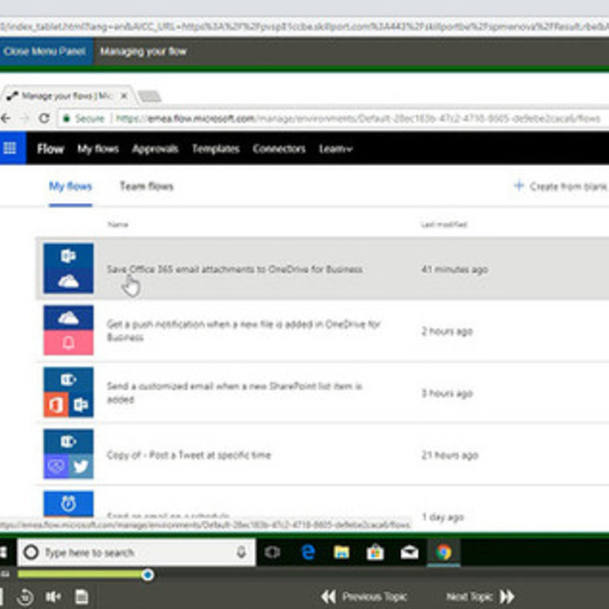Click the Type here to search box
609x609 pixels.
pyautogui.click(x=136, y=552)
